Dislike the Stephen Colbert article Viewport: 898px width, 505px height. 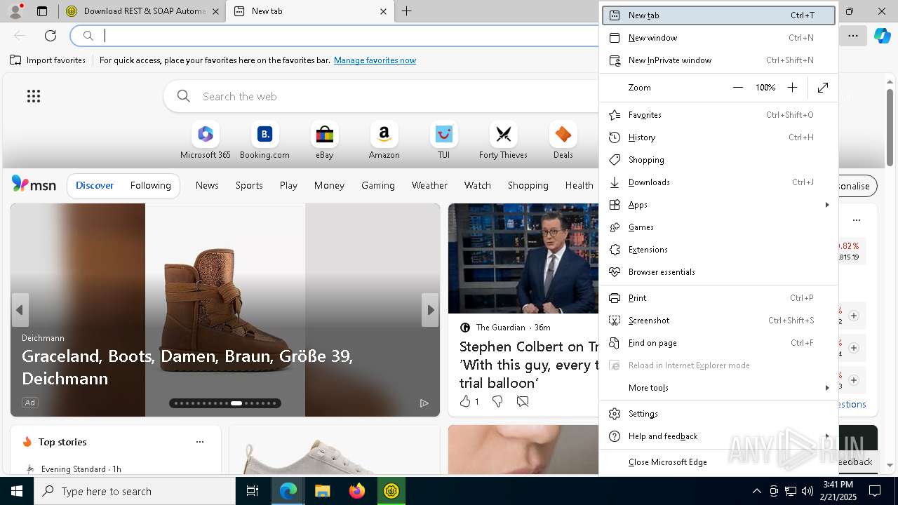pyautogui.click(x=497, y=401)
